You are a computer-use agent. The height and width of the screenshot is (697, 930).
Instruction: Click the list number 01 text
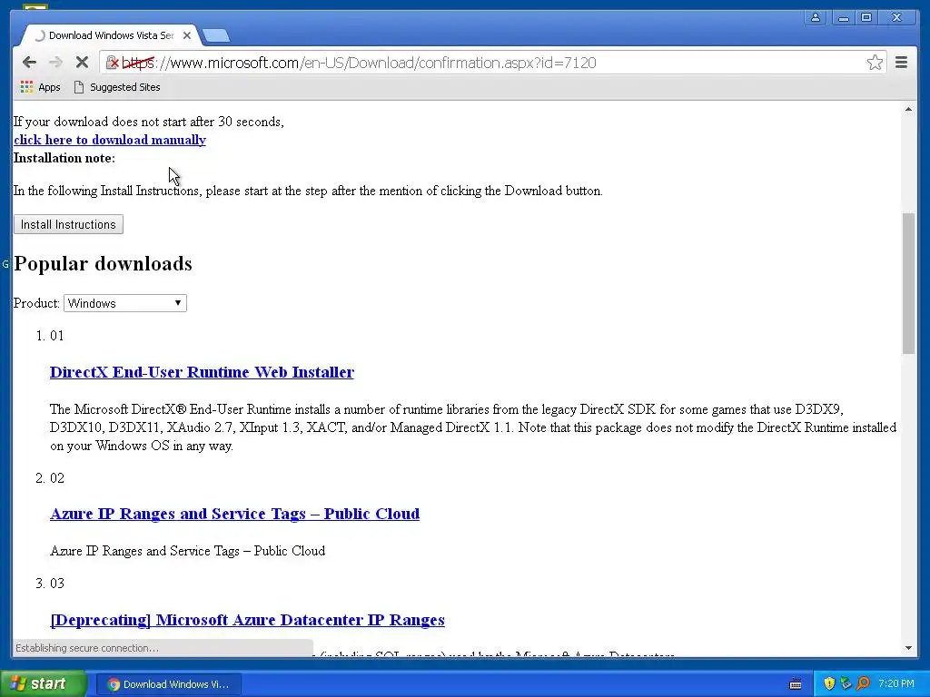(x=57, y=336)
